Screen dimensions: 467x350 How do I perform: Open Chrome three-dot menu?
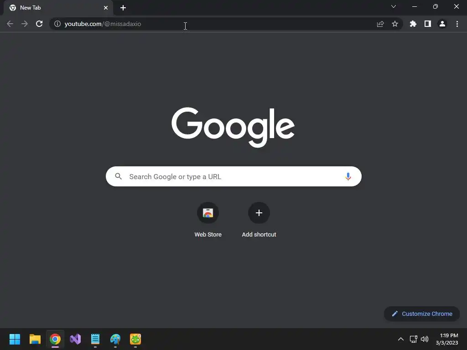click(x=457, y=24)
